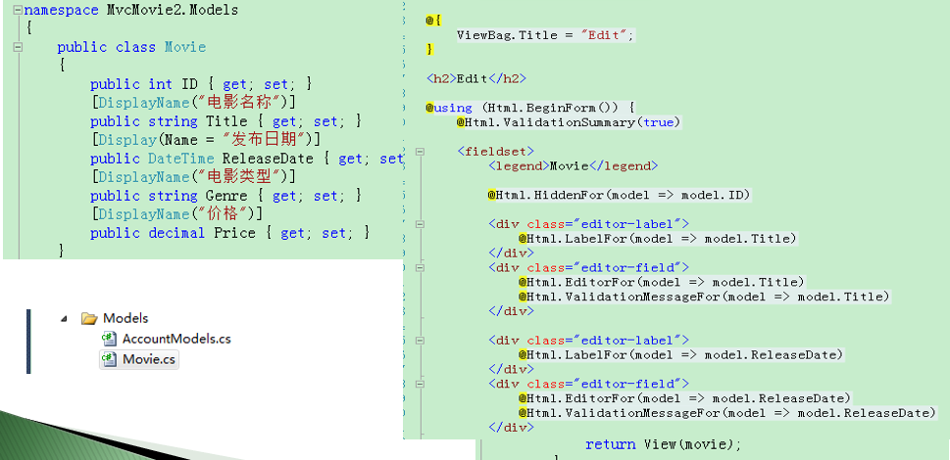Open AccountModels.cs from the file tree

pos(176,339)
